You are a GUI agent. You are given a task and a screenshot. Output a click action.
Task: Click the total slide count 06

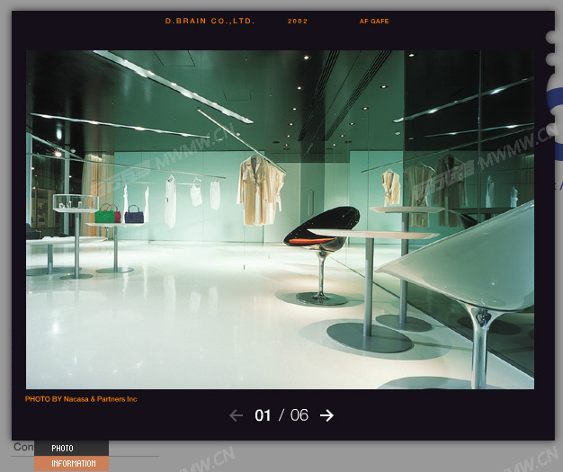tap(299, 415)
